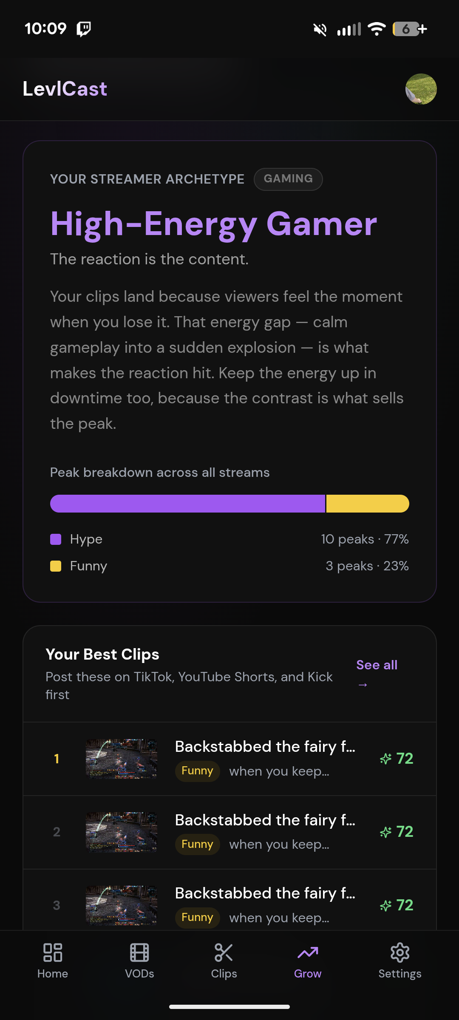Tap the Clips scissors icon
This screenshot has width=459, height=1020.
pos(224,952)
